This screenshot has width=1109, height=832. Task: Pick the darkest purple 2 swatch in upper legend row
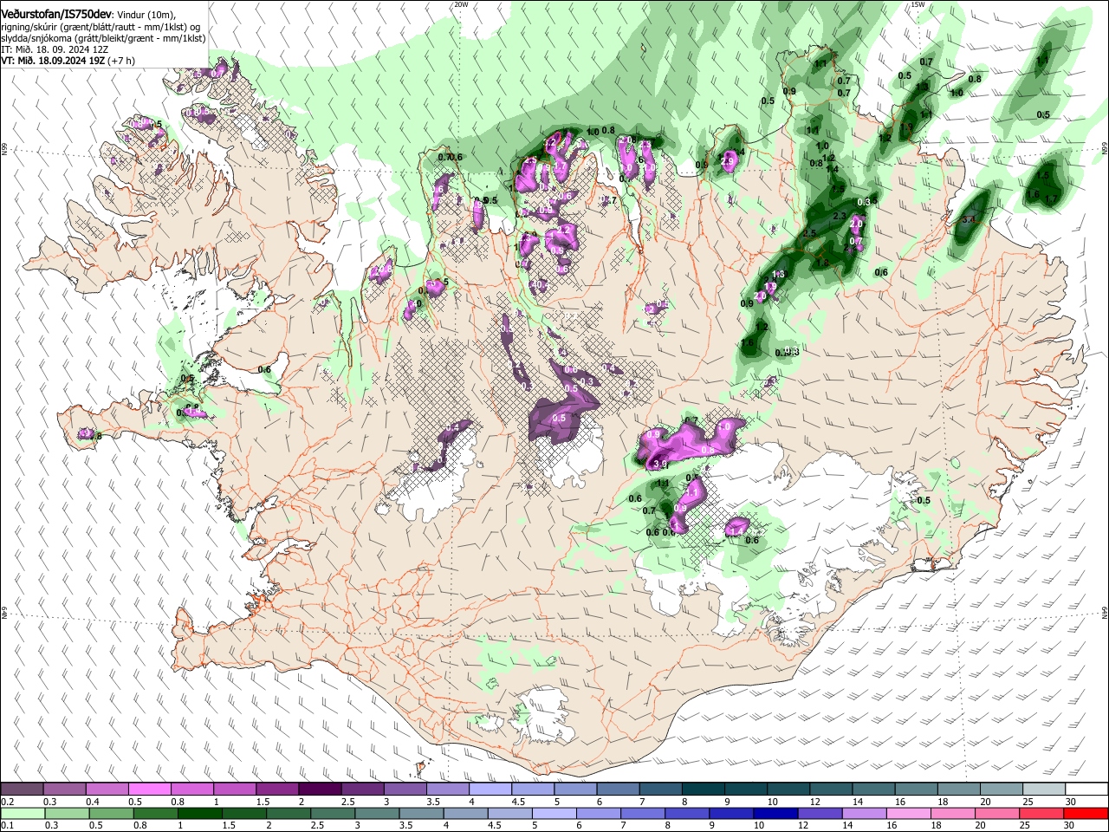(319, 790)
